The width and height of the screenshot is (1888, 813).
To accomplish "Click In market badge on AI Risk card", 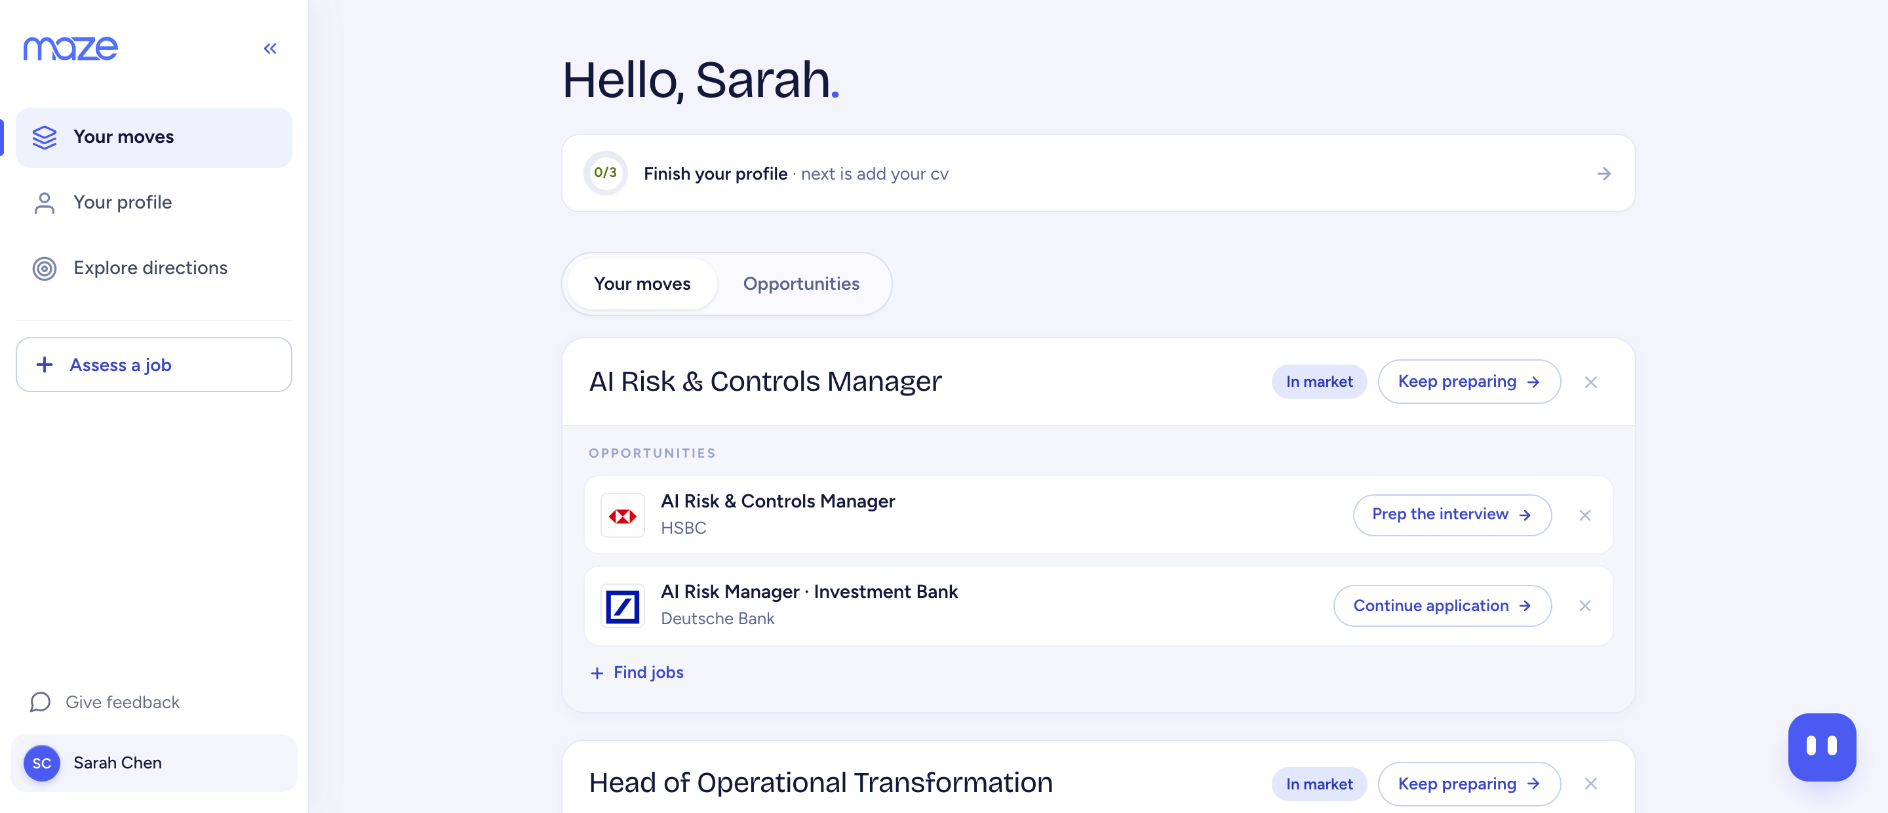I will coord(1319,381).
